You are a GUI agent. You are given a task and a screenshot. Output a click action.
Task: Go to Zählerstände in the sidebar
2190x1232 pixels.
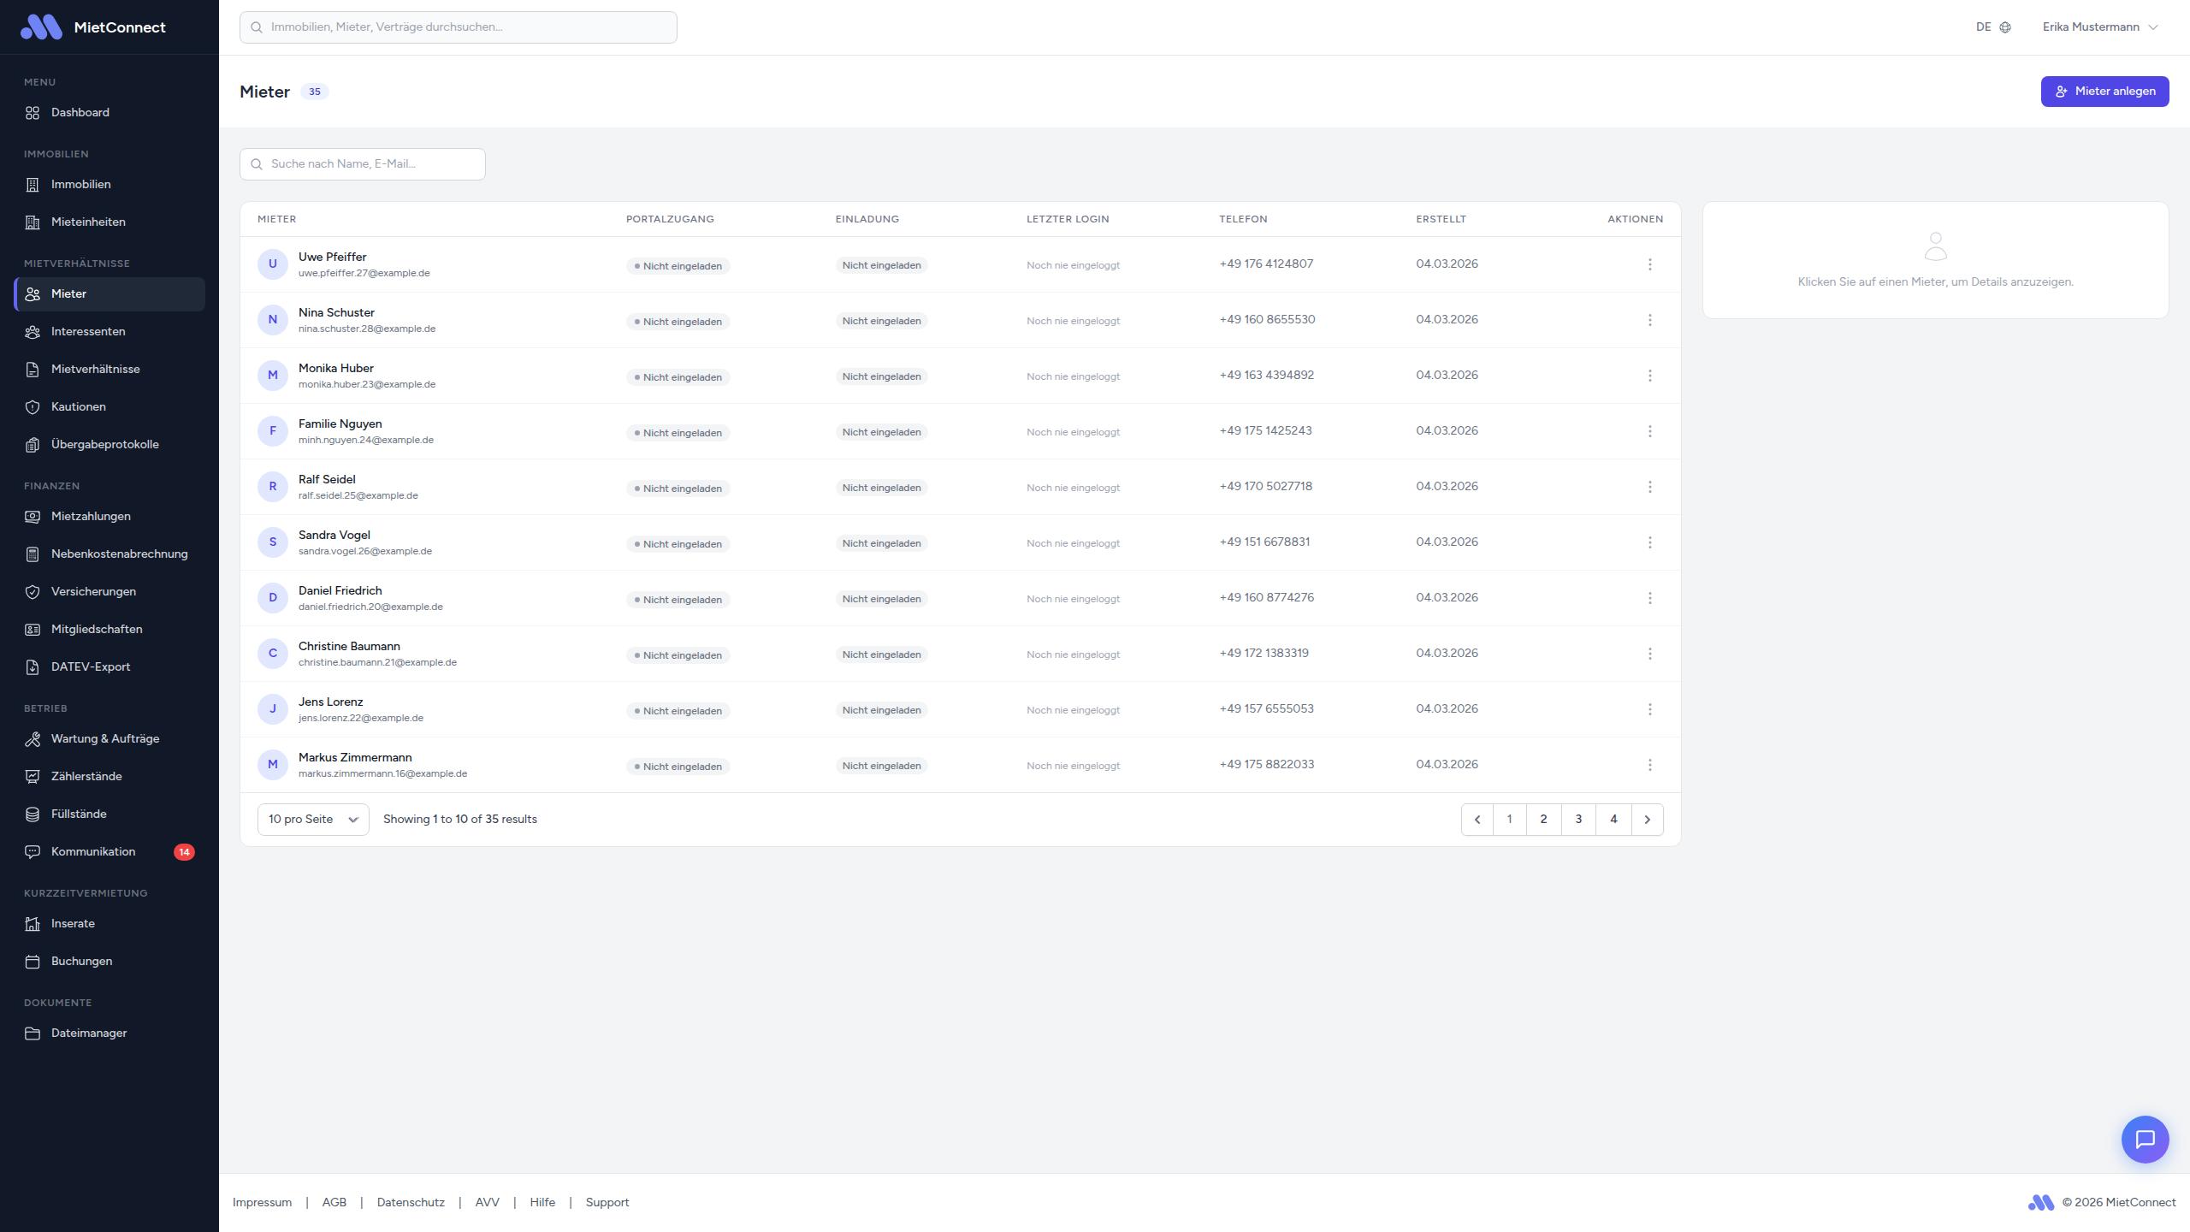86,776
